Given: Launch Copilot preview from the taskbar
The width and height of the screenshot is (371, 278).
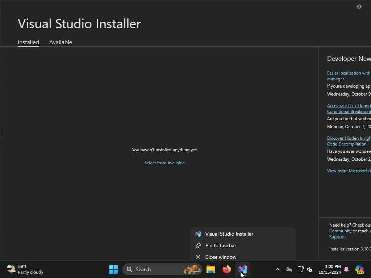Looking at the screenshot, I should click(359, 269).
